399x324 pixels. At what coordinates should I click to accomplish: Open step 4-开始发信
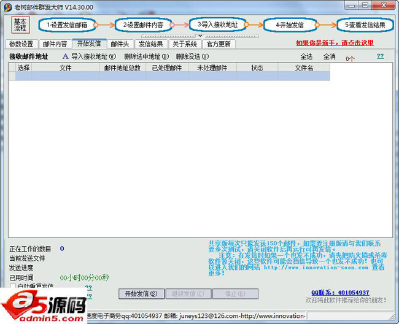290,25
